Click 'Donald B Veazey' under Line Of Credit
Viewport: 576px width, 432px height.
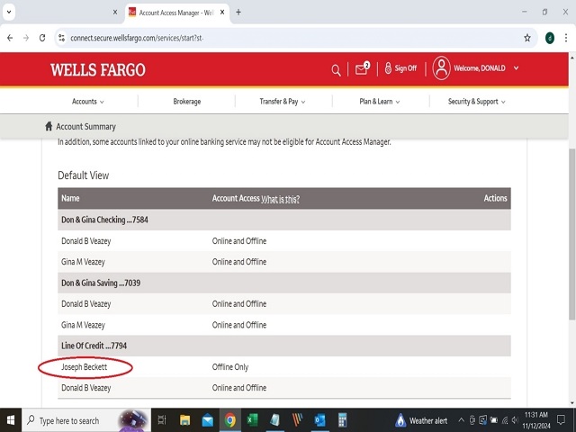[x=86, y=388]
